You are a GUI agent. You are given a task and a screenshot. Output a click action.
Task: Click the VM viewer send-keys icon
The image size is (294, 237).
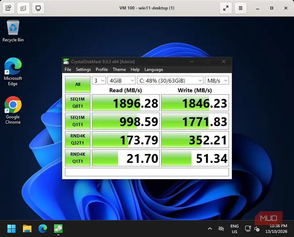[23, 8]
